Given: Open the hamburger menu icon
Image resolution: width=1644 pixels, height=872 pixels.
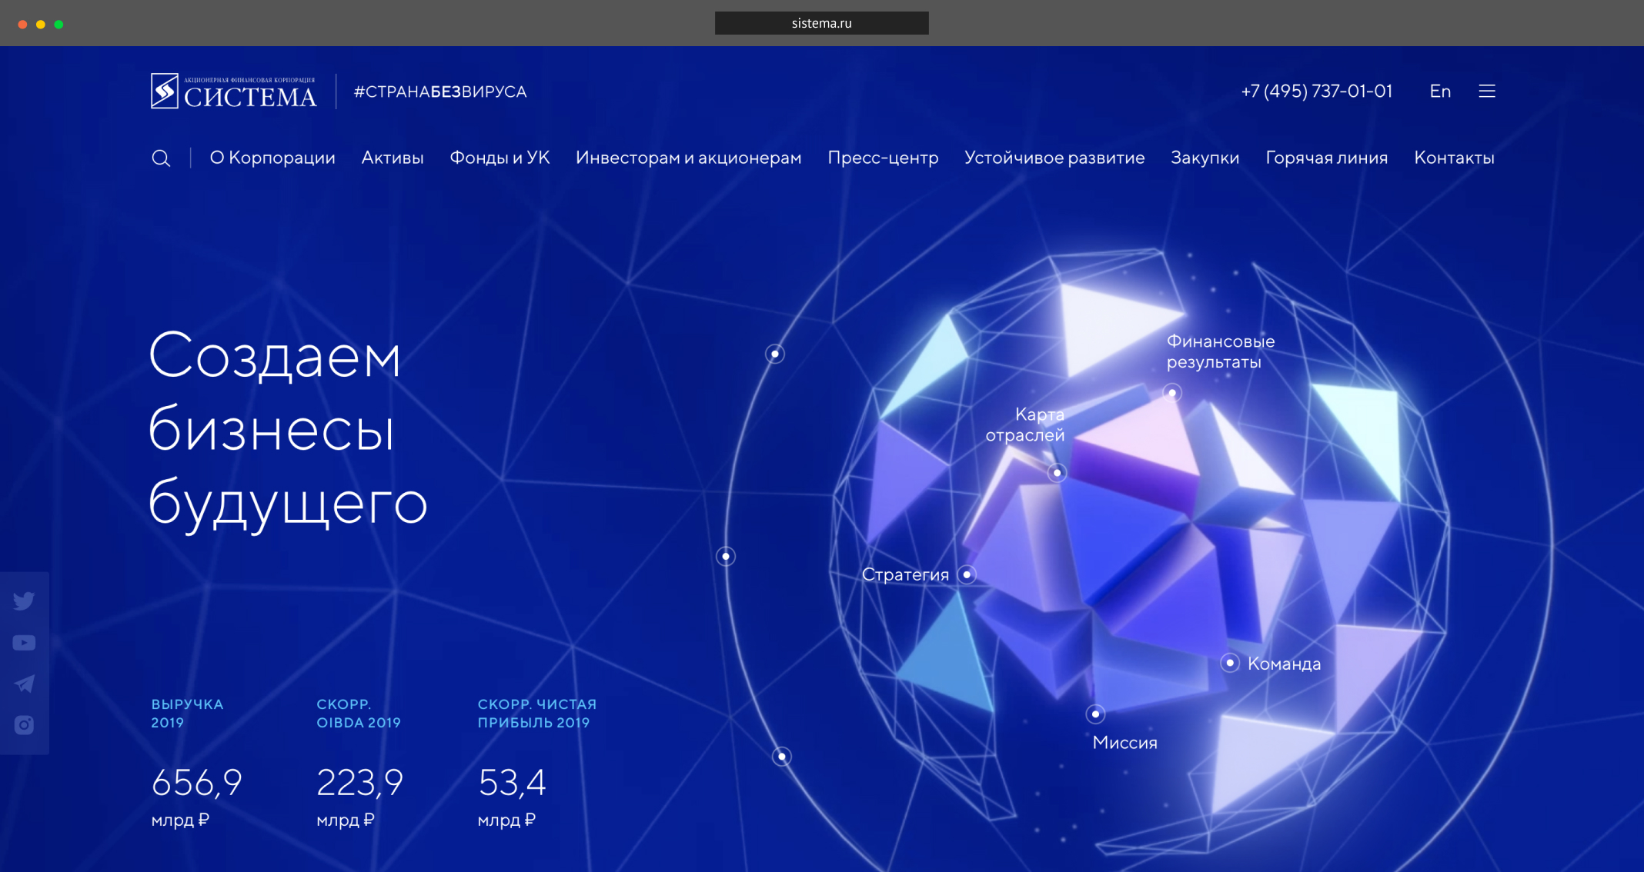Looking at the screenshot, I should point(1487,92).
